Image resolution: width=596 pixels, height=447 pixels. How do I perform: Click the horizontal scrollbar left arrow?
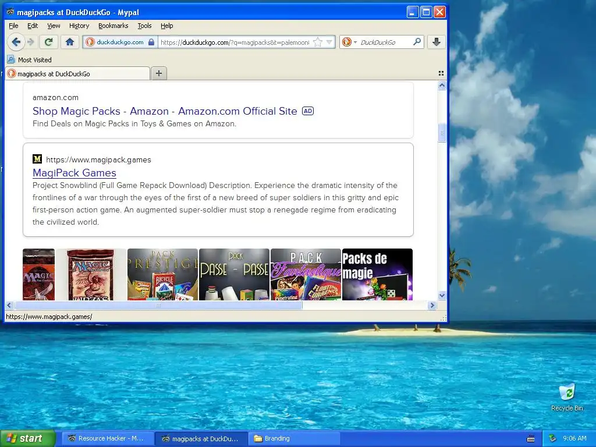9,305
